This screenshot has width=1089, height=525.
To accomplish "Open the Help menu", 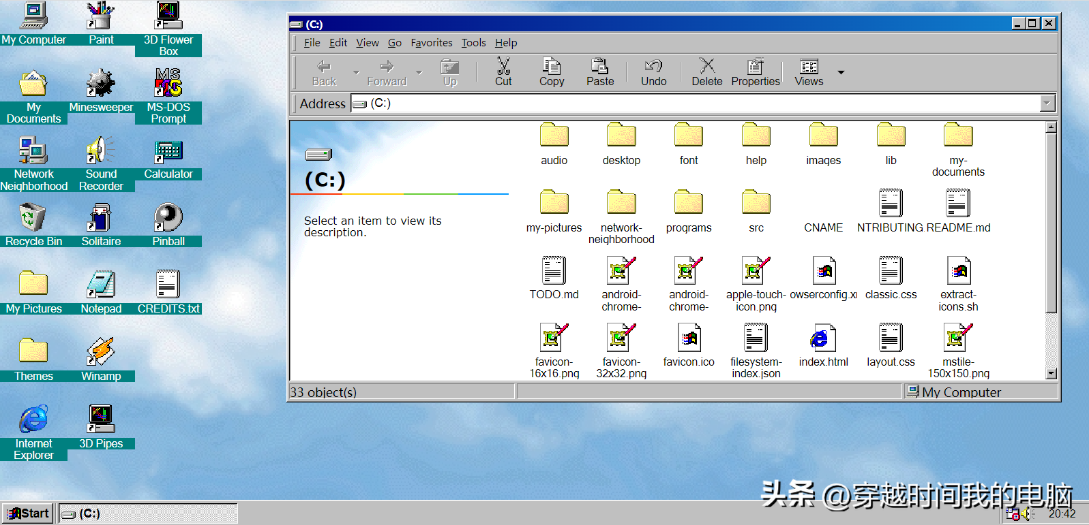I will [x=506, y=42].
